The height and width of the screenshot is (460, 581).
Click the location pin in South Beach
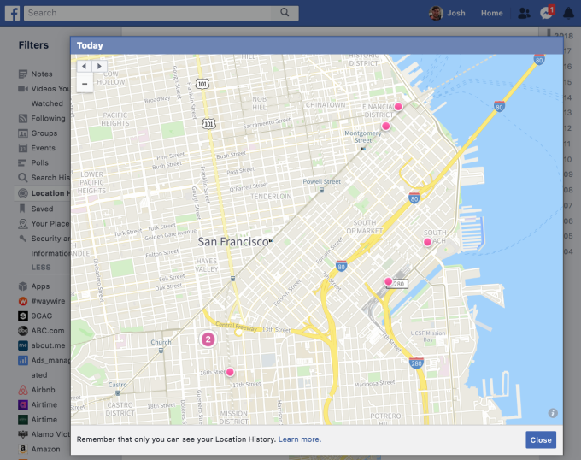coord(427,242)
